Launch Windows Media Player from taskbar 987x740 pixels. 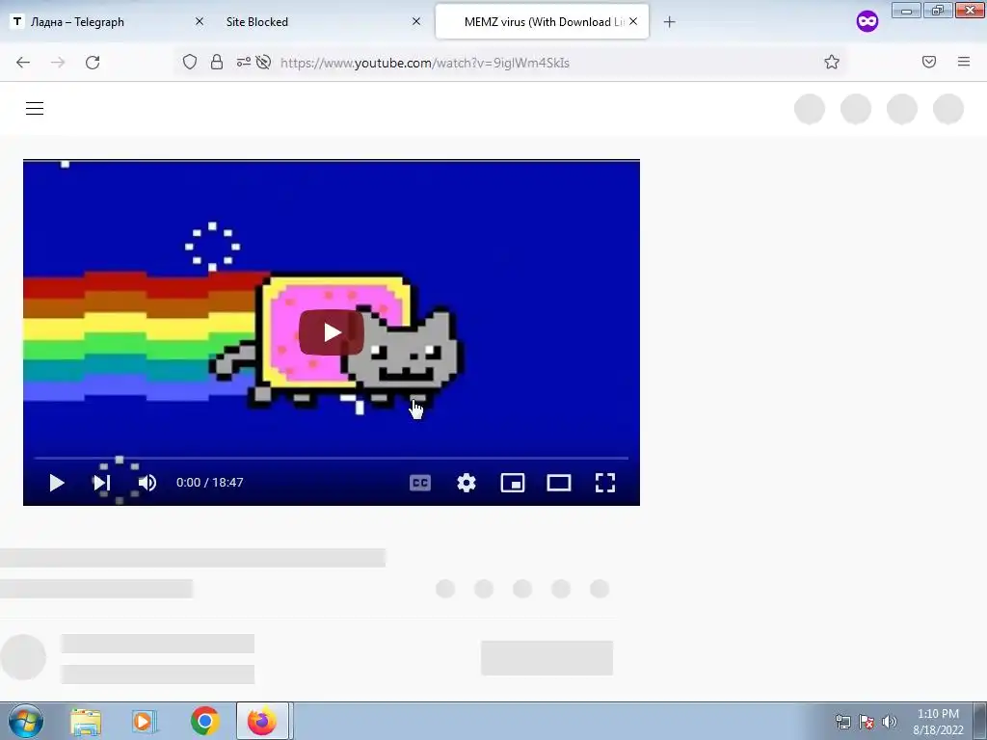145,722
